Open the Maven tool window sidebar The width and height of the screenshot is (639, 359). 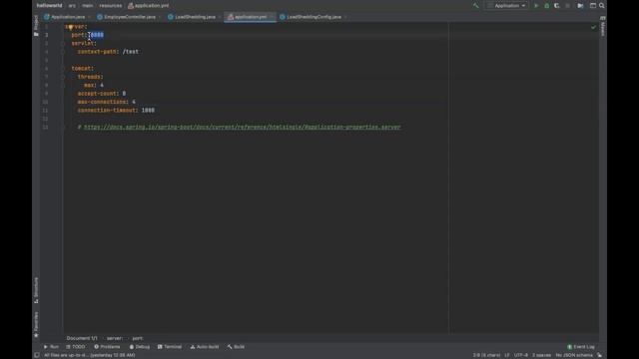click(603, 27)
